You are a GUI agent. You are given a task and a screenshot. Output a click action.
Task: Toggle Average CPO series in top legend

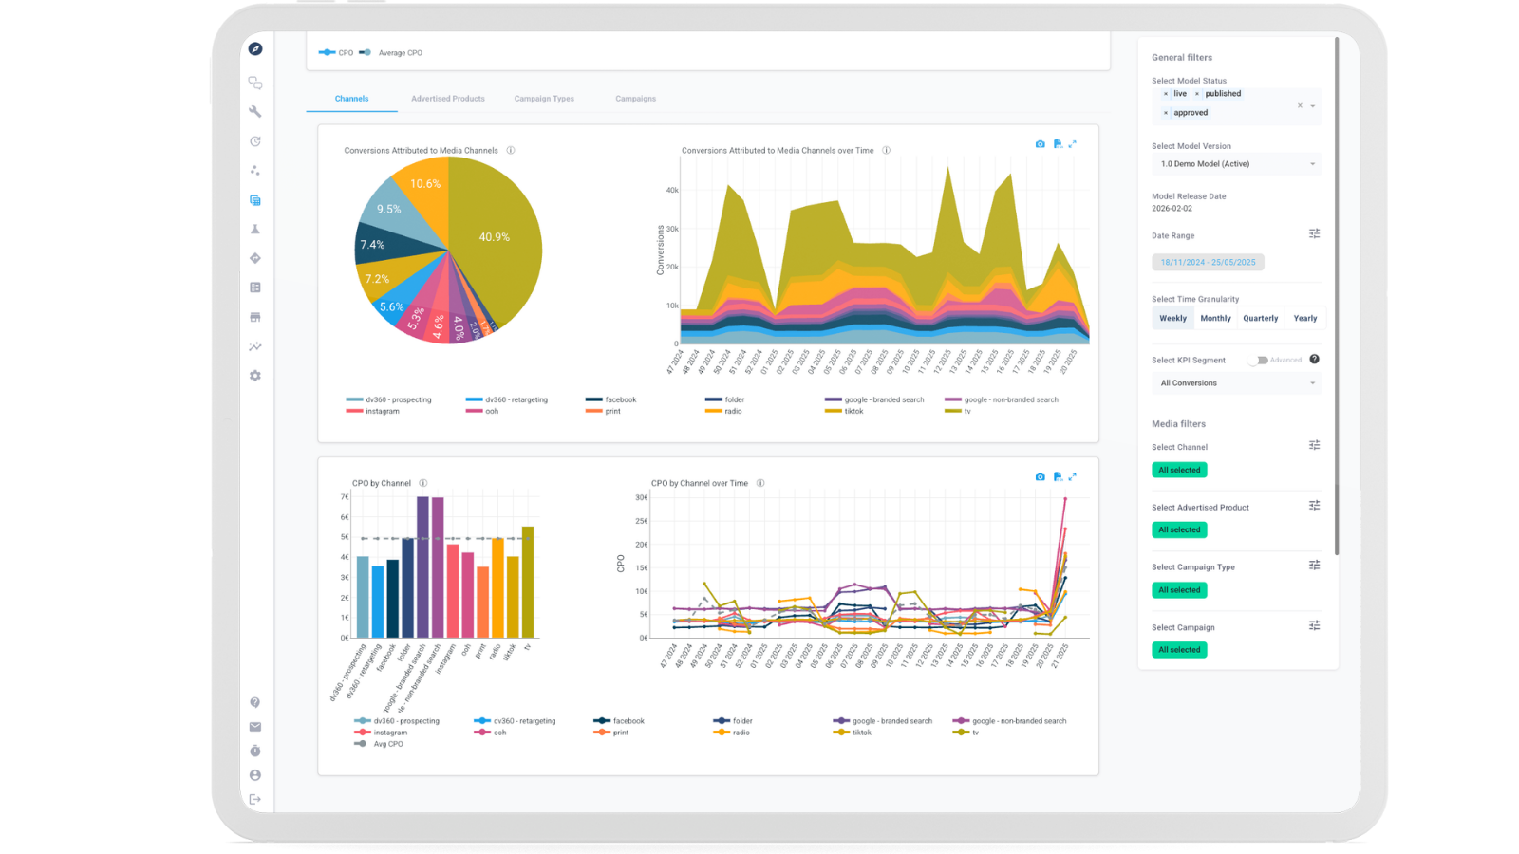[391, 53]
